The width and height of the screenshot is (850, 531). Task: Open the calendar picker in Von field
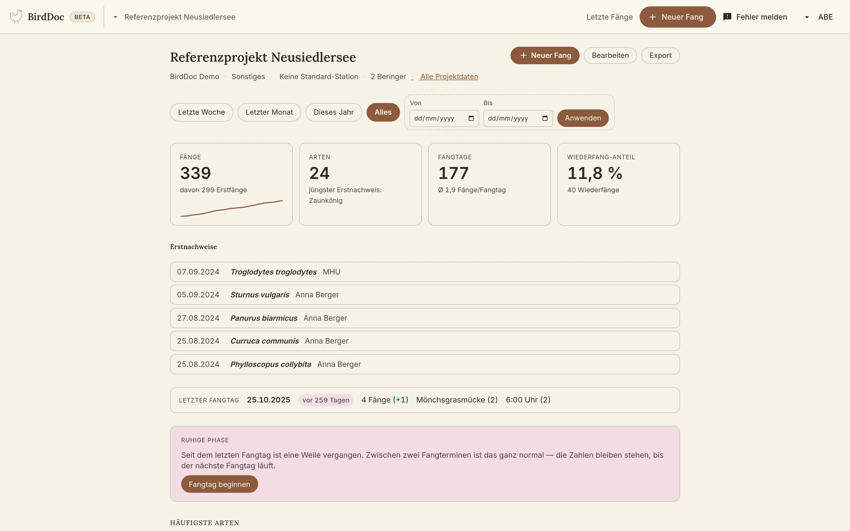[471, 118]
